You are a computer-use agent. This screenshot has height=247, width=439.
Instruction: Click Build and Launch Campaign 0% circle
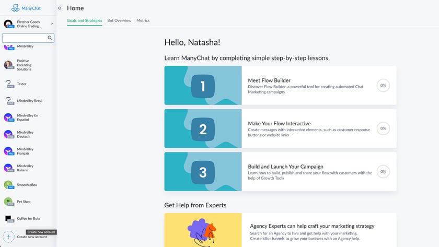(383, 171)
